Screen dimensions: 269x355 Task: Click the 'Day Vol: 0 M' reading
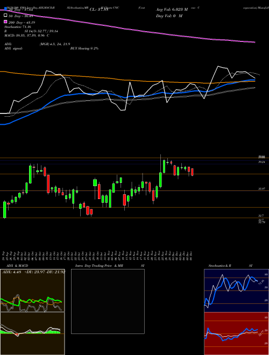click(x=169, y=16)
